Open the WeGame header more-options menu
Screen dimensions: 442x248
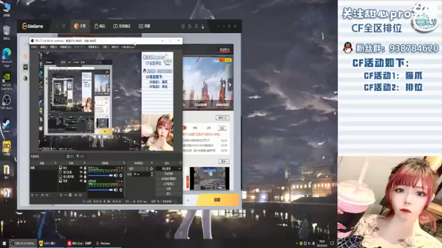(x=218, y=26)
